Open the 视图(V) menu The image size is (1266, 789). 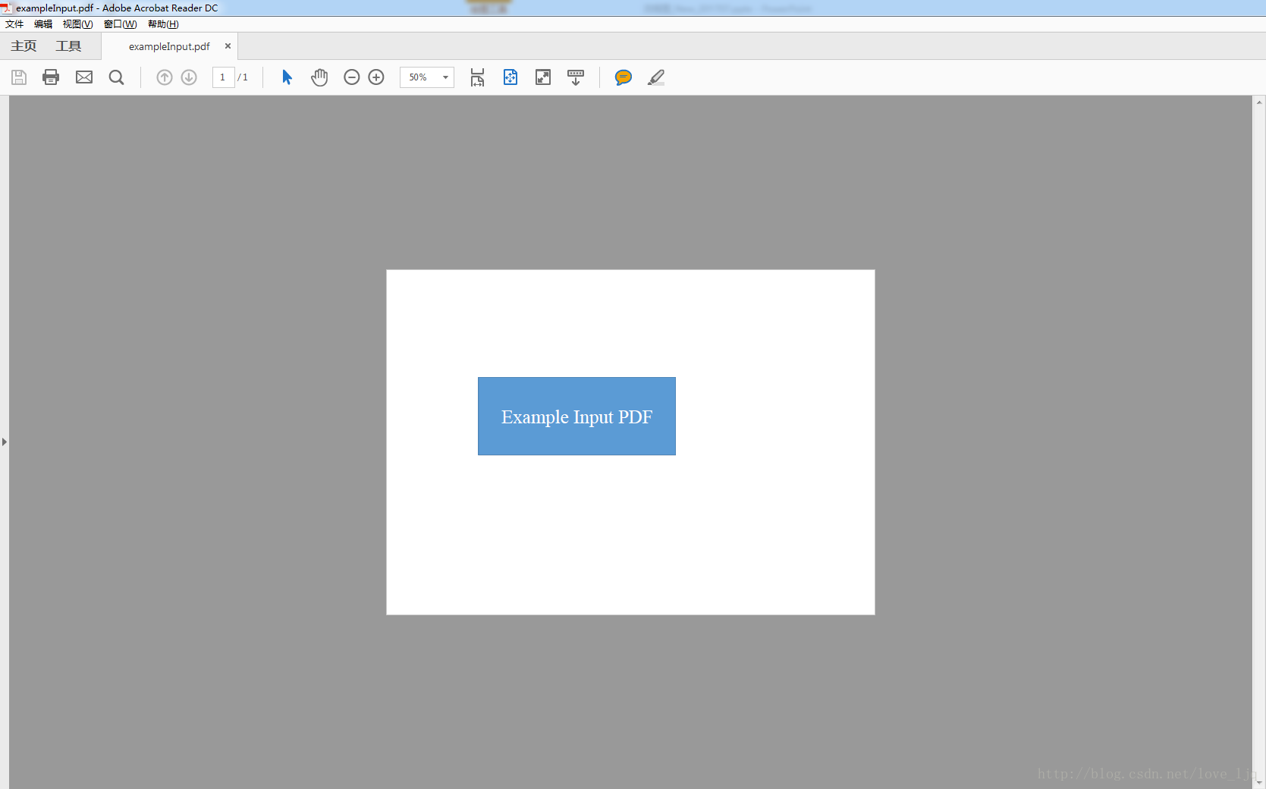[x=77, y=24]
